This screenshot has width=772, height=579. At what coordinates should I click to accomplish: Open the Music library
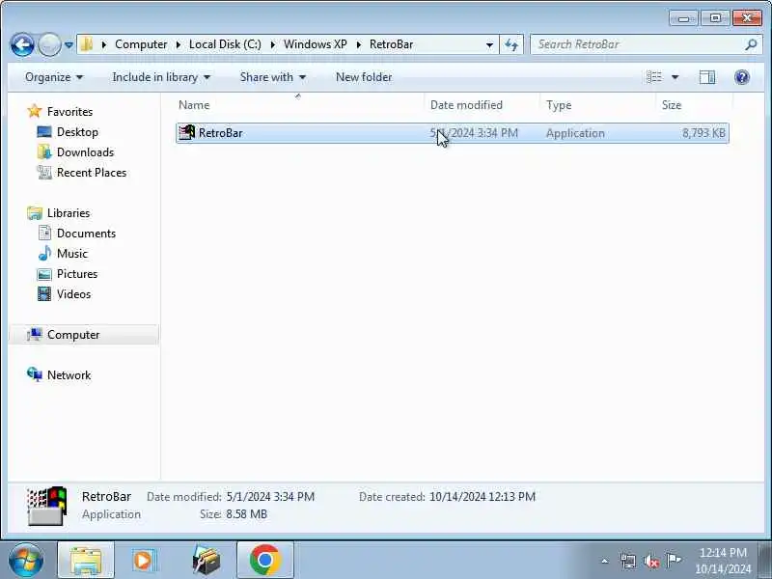(x=71, y=253)
